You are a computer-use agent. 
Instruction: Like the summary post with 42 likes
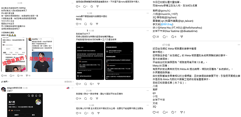[x=154, y=112]
